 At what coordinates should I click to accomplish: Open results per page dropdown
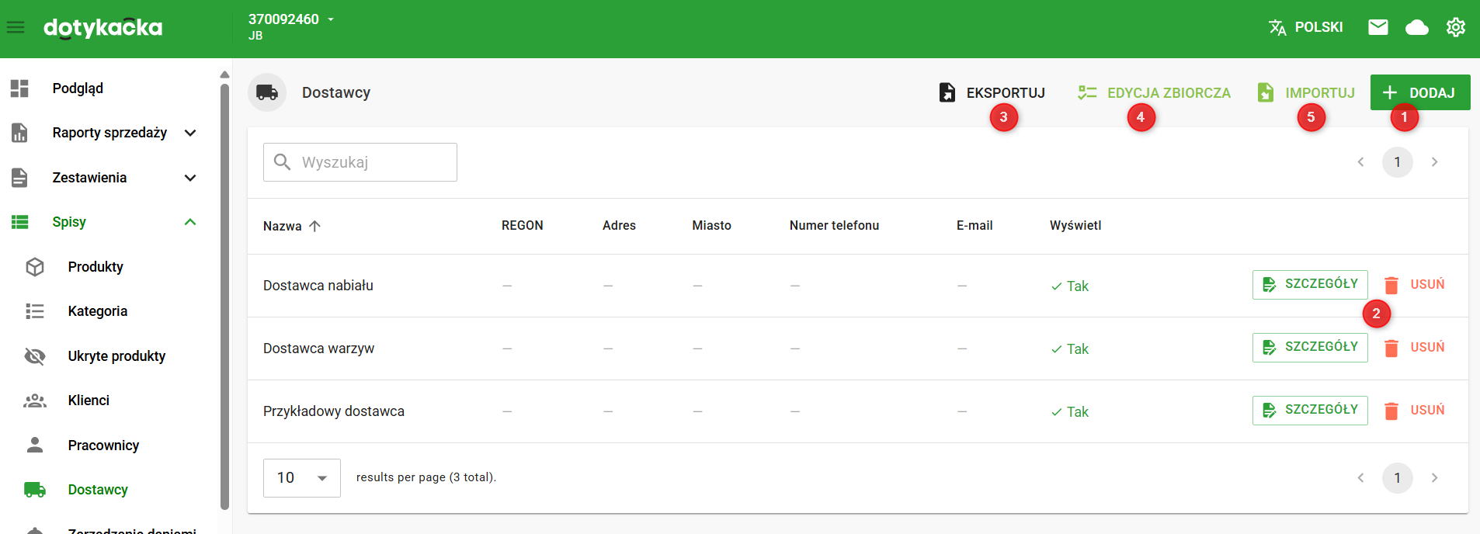point(302,478)
